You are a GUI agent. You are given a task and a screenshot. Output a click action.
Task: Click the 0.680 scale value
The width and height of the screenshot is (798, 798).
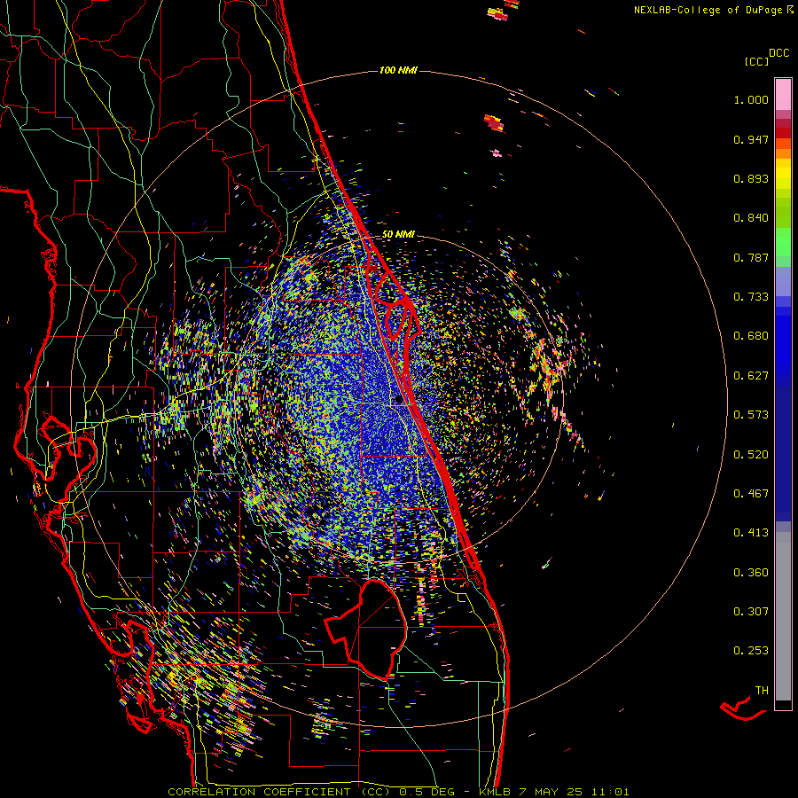751,336
